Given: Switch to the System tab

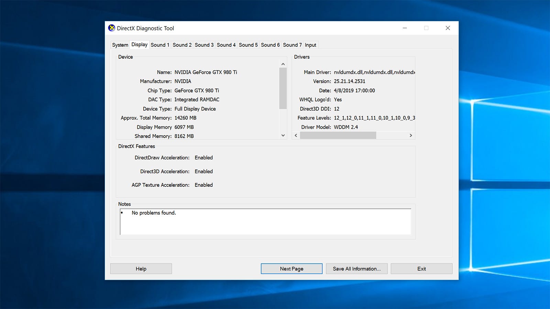Looking at the screenshot, I should click(120, 45).
